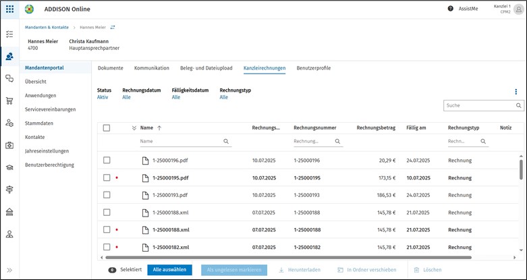
Task: Click the horizontal table scrollbar thumb
Action: click(288, 258)
